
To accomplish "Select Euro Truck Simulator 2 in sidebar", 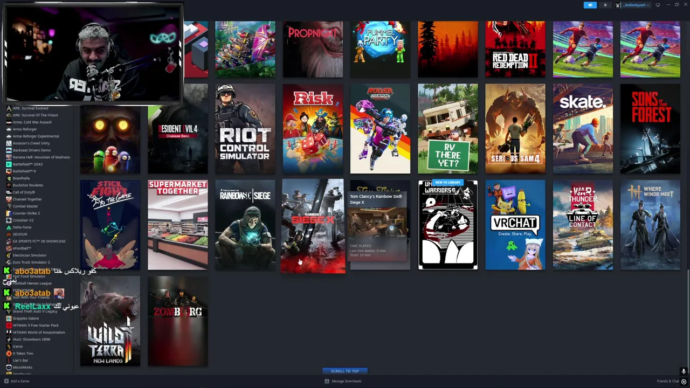I will [x=31, y=262].
